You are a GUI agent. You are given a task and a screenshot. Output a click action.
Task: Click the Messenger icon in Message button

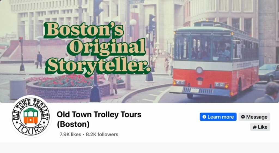point(243,117)
